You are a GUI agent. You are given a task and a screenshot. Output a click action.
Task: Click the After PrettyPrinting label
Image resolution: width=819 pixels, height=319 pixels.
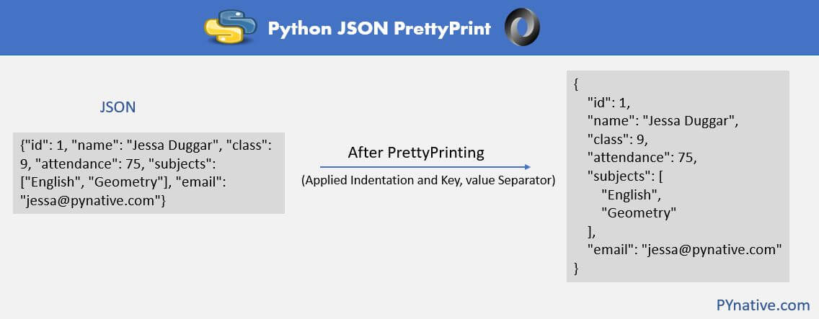[416, 153]
